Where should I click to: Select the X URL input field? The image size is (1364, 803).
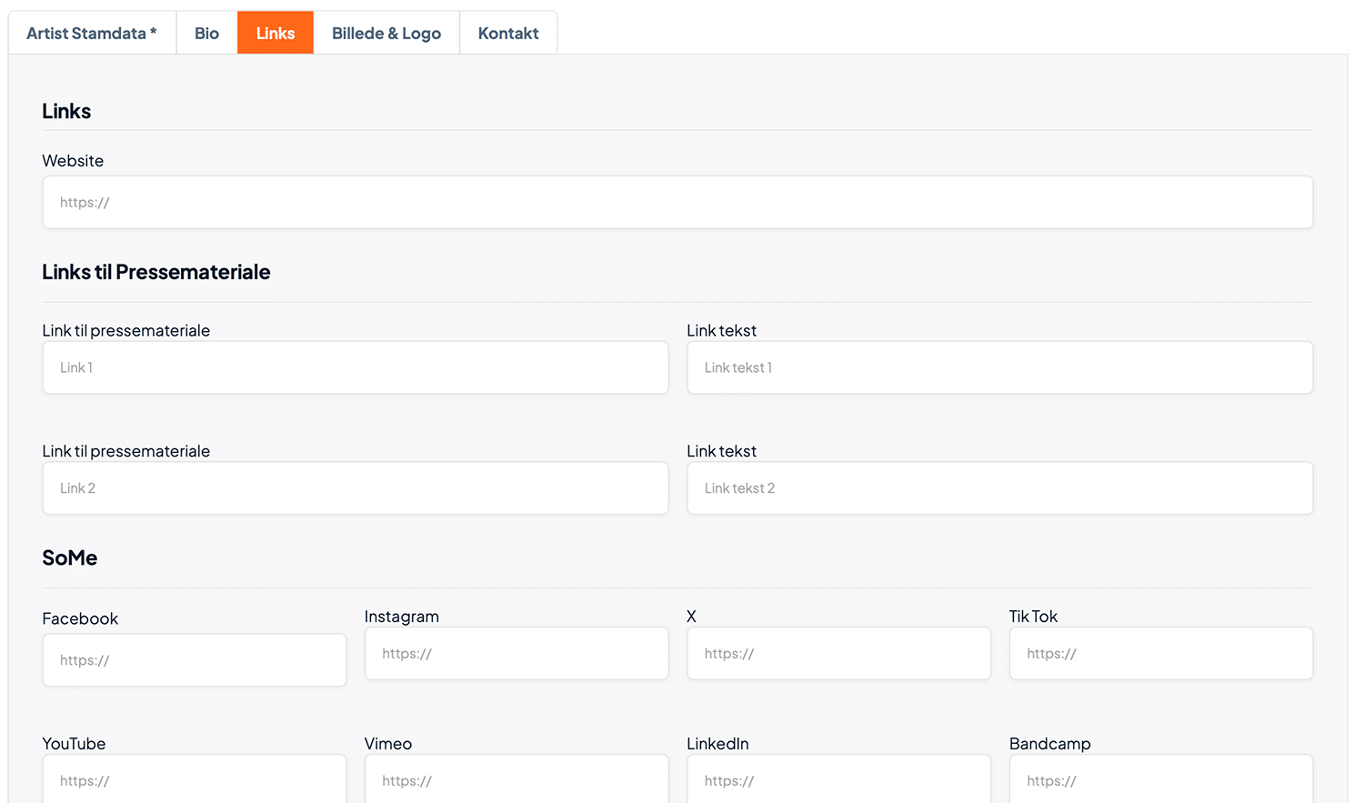tap(838, 653)
